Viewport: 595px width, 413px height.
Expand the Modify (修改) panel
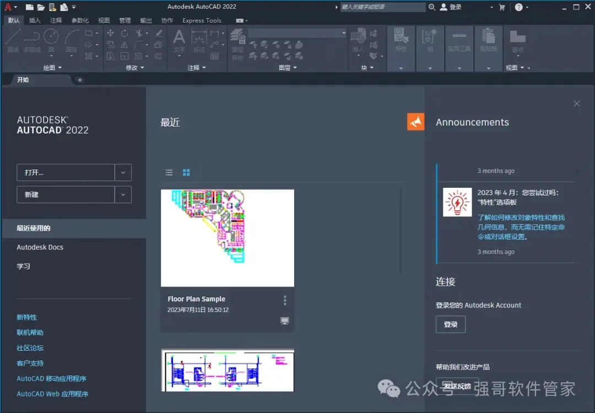(x=135, y=68)
